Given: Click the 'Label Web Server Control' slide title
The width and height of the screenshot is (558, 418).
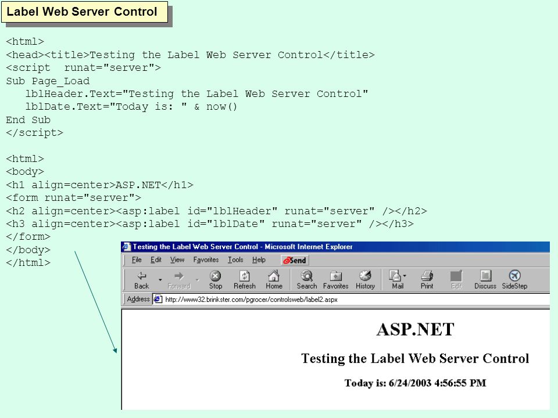Looking at the screenshot, I should [x=82, y=12].
